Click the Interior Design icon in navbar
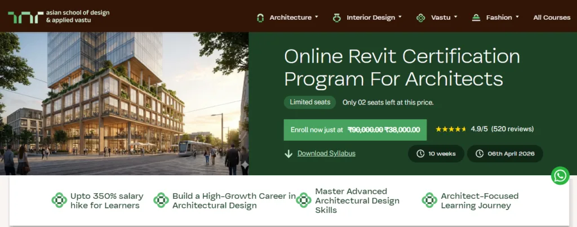577x227 pixels. tap(337, 17)
